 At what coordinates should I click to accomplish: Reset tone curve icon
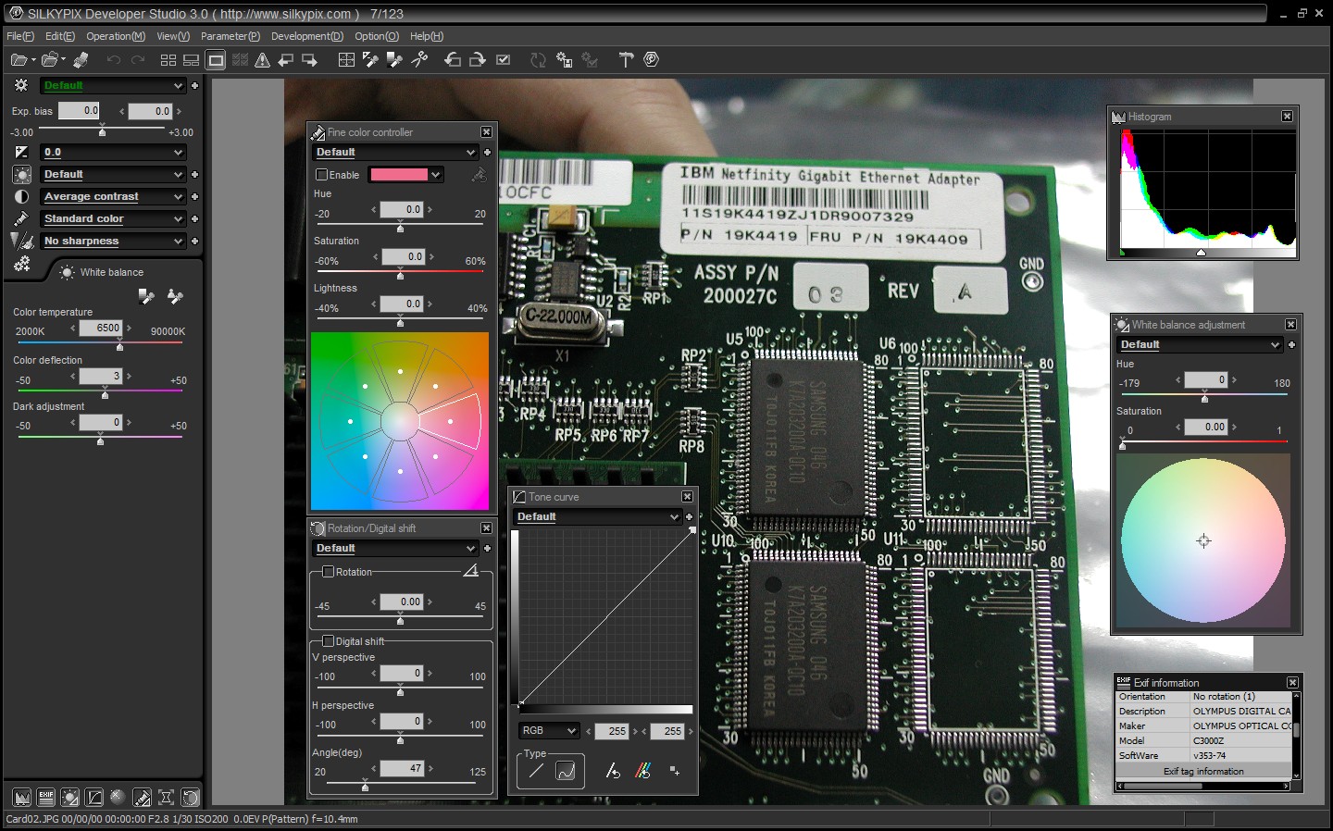point(612,771)
